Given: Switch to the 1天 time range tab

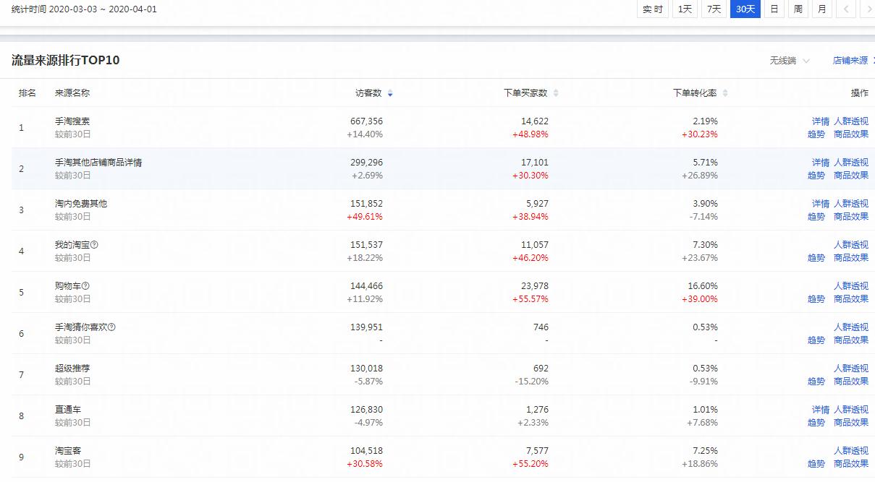Looking at the screenshot, I should 684,9.
